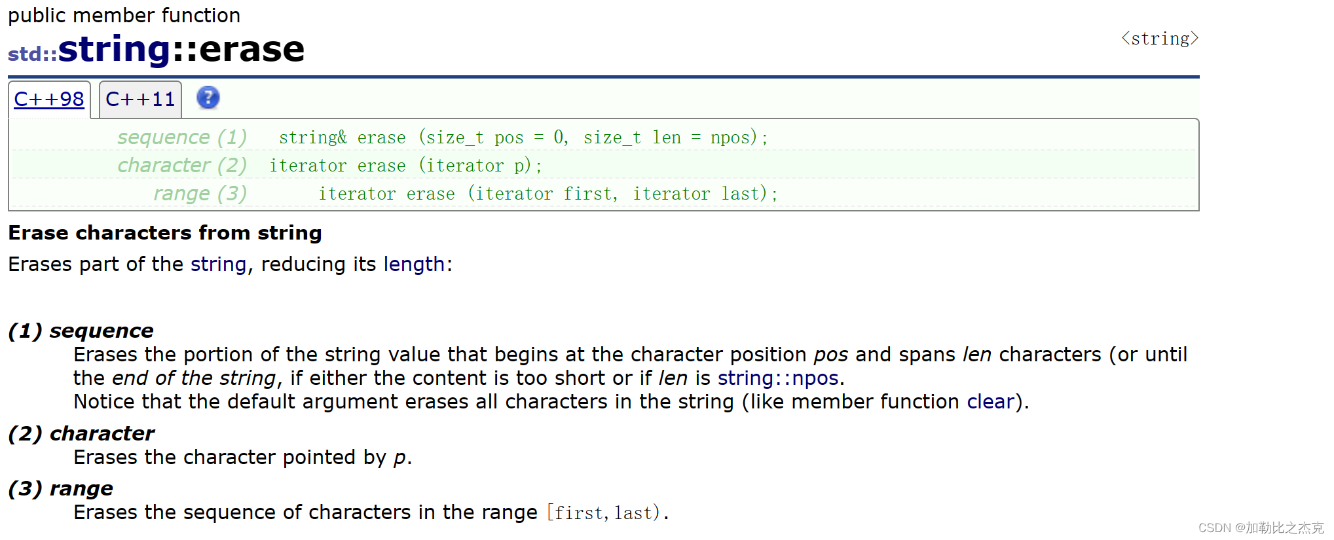Click the erase range signature with first and last
Image resolution: width=1334 pixels, height=540 pixels.
(x=547, y=193)
